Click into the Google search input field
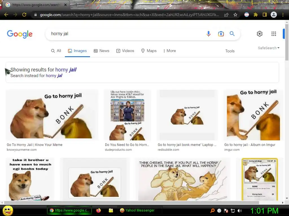Image resolution: width=289 pixels, height=216 pixels. pos(125,34)
